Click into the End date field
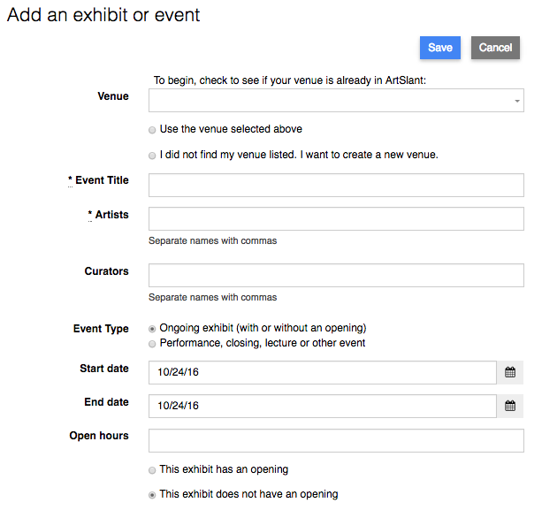Viewport: 542px width, 510px height. click(323, 406)
